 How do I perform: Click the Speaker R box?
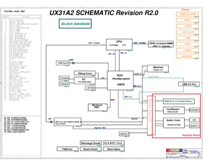pos(124,134)
